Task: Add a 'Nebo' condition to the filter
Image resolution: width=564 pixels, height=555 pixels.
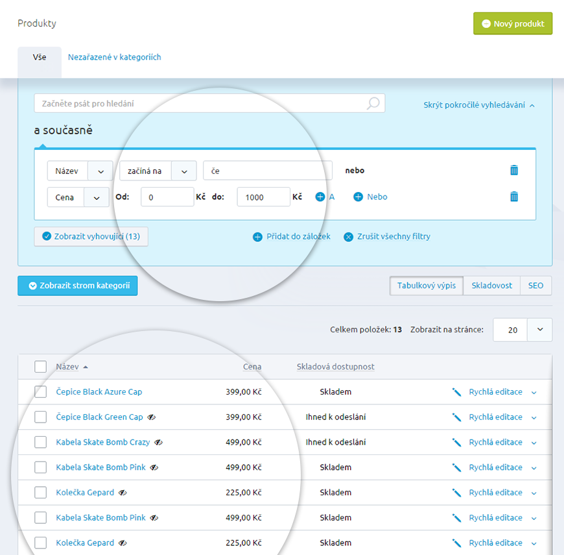Action: (x=370, y=197)
